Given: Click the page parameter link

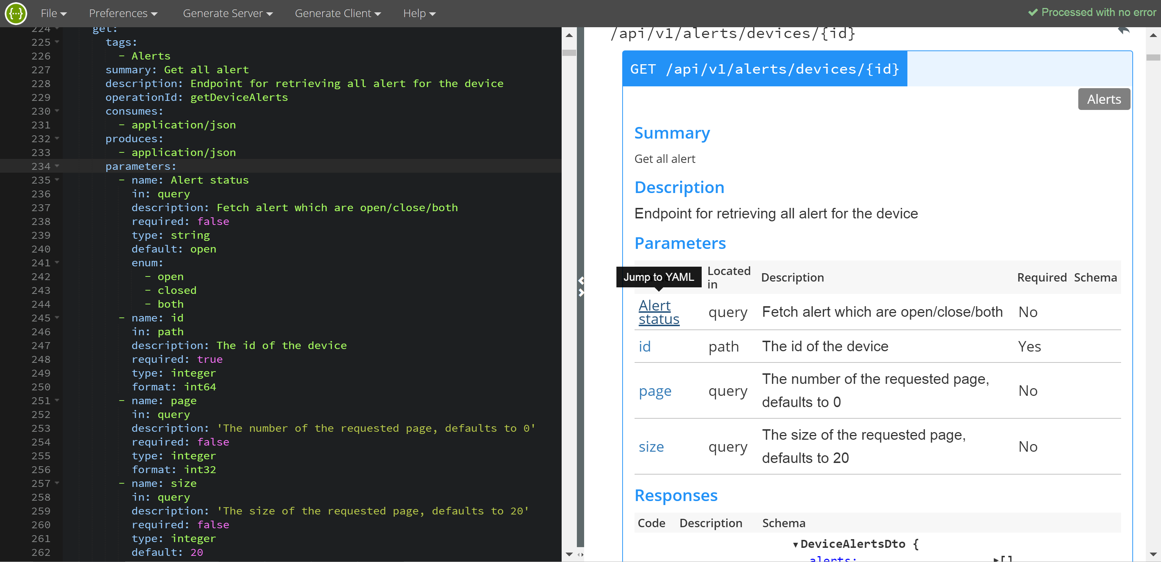Looking at the screenshot, I should pos(655,391).
